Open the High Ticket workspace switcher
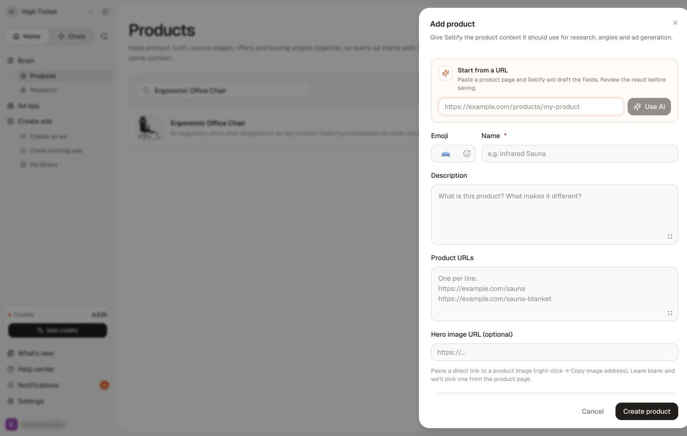The height and width of the screenshot is (436, 687). pyautogui.click(x=39, y=12)
